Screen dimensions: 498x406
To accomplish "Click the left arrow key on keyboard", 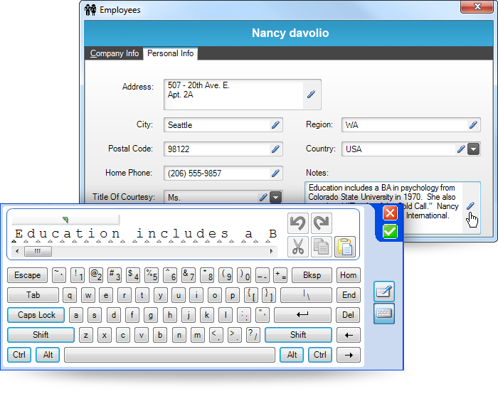I will click(349, 335).
